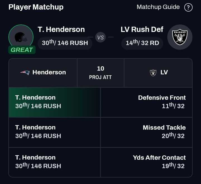Switch to the LV column header

click(158, 73)
